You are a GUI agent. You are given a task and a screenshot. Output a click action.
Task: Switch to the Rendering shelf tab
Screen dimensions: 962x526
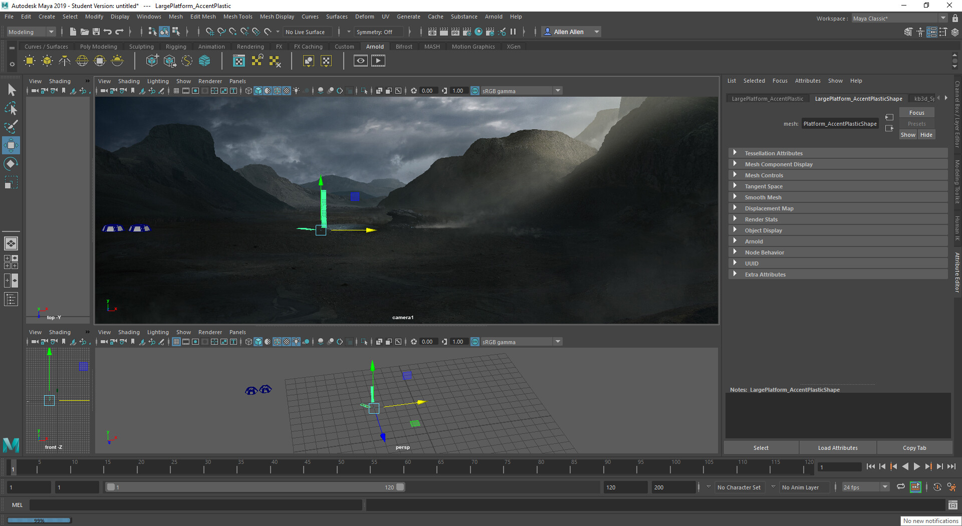(250, 47)
